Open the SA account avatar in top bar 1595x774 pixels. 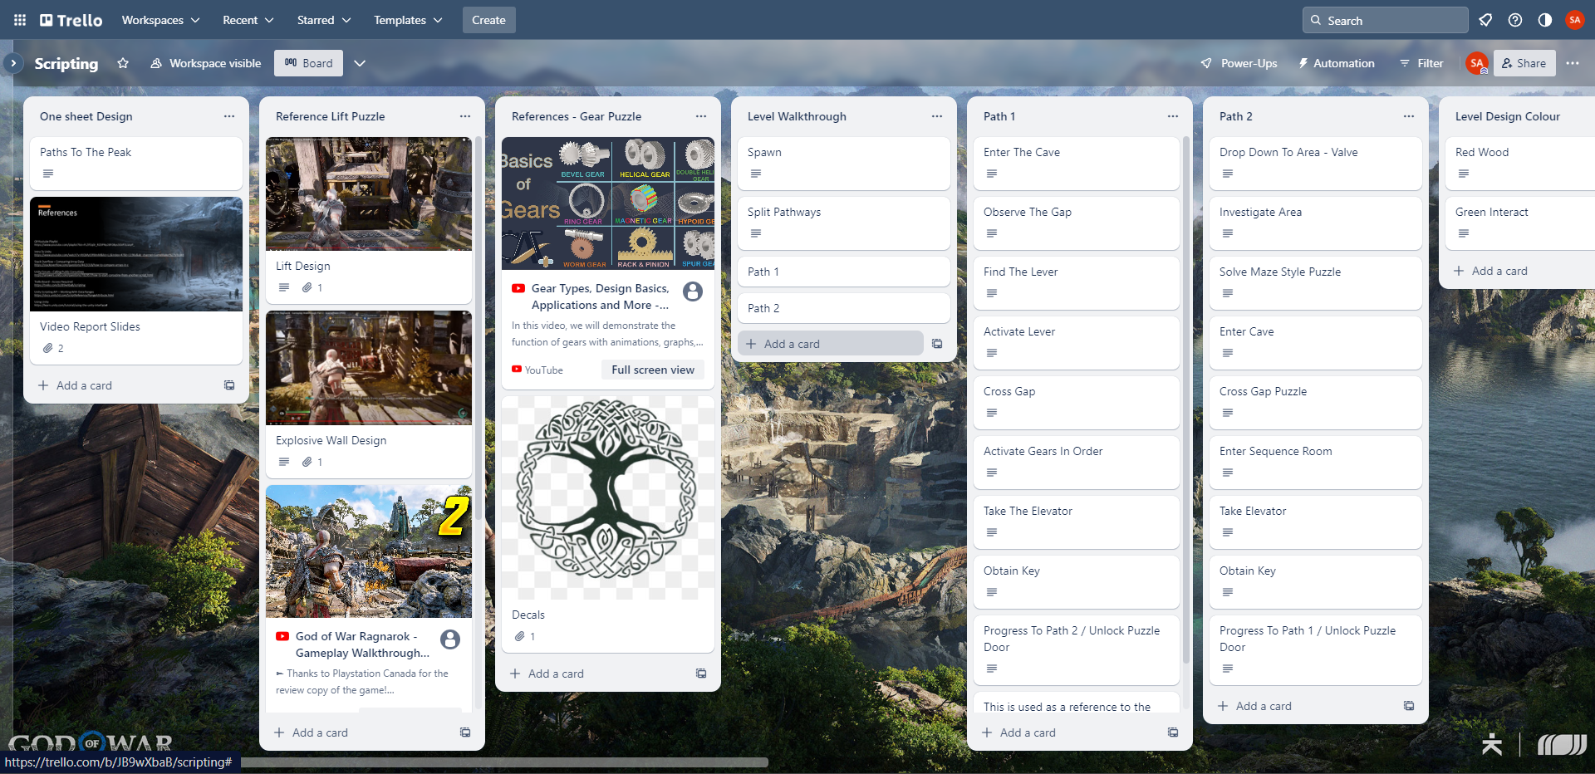tap(1575, 20)
